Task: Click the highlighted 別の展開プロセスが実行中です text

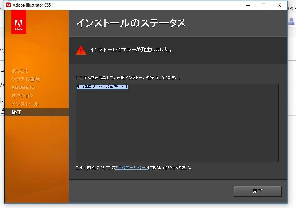Action: click(x=102, y=87)
